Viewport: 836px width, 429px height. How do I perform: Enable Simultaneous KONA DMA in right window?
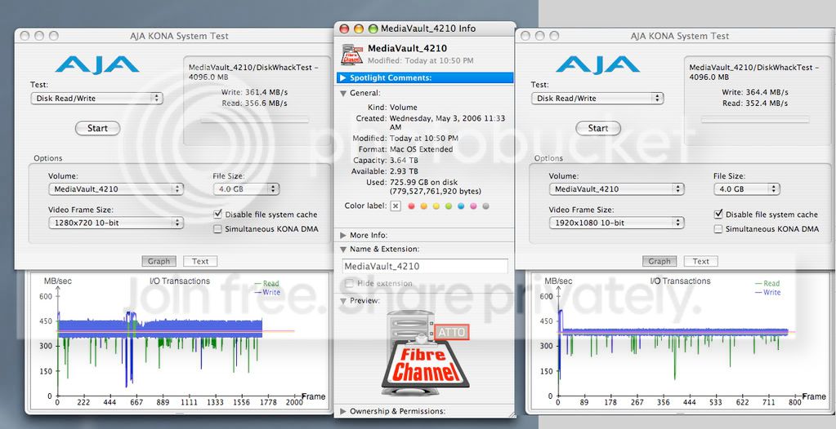[718, 229]
